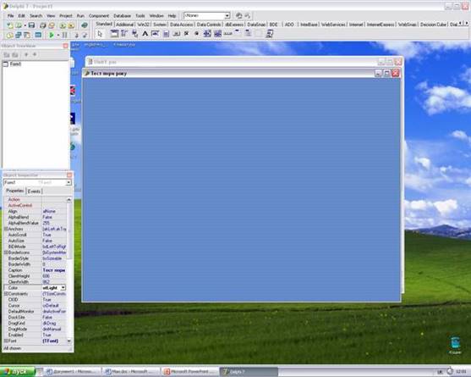The height and width of the screenshot is (377, 471).
Task: Click the Trace Into icon
Action: tap(76, 36)
